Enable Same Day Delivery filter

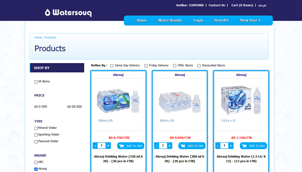(x=112, y=65)
